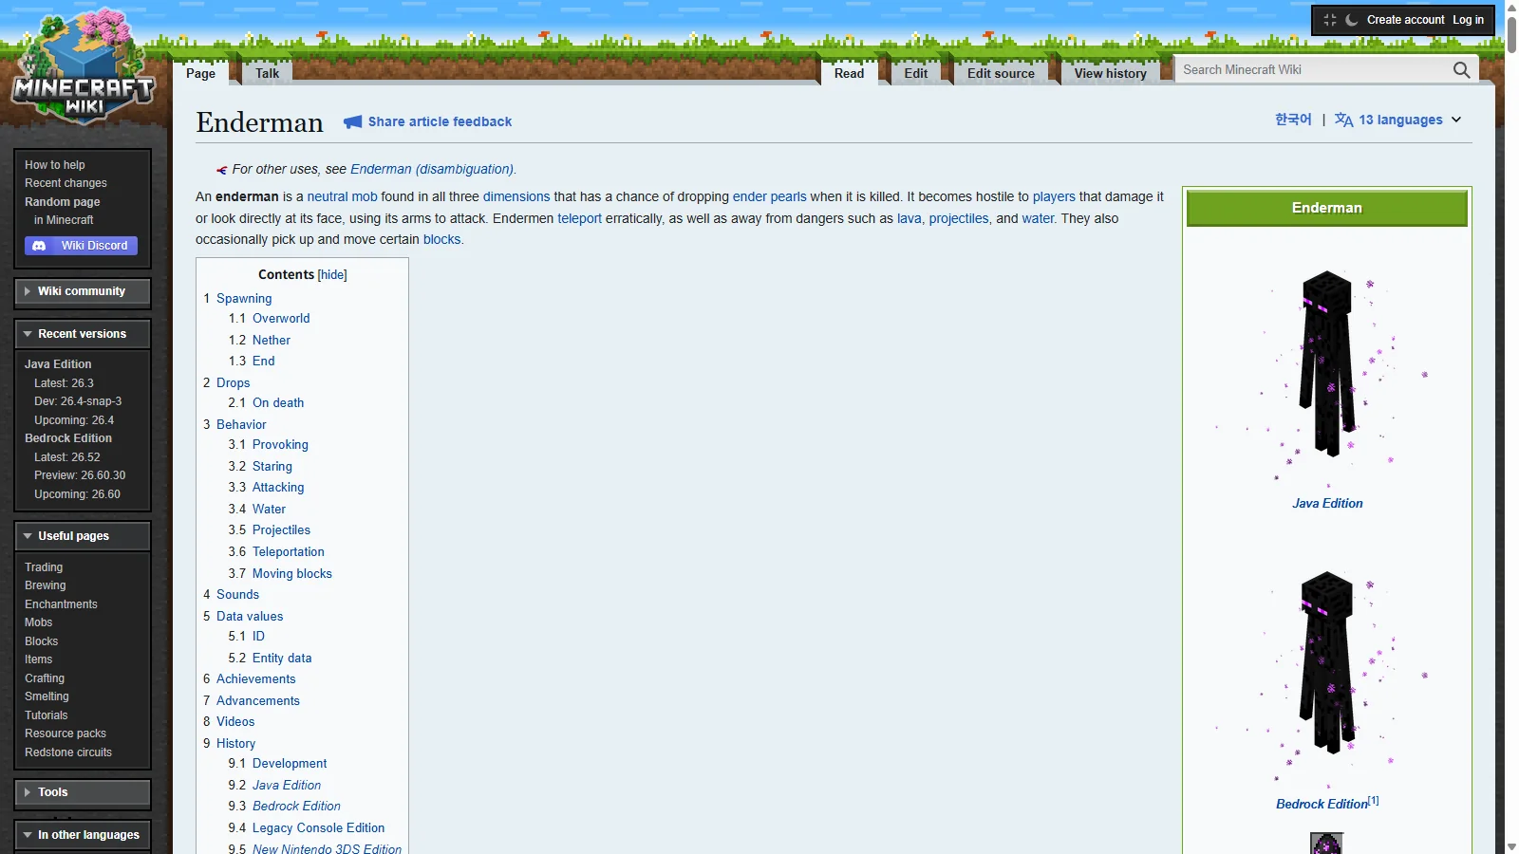Jump to Legacy Console Edition history
The height and width of the screenshot is (854, 1519).
[x=318, y=827]
